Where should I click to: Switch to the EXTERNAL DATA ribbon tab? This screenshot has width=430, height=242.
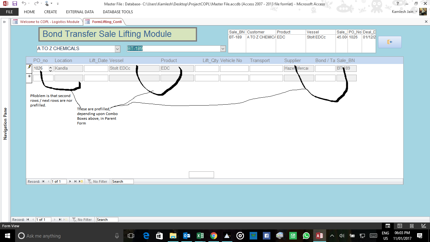pos(80,12)
